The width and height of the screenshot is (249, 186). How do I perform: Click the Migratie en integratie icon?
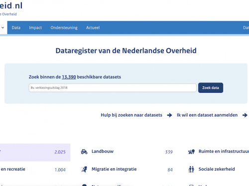[x=84, y=169]
